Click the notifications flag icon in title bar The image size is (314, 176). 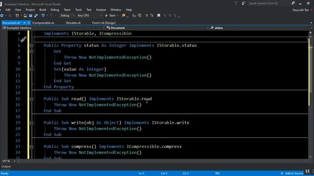click(x=236, y=3)
